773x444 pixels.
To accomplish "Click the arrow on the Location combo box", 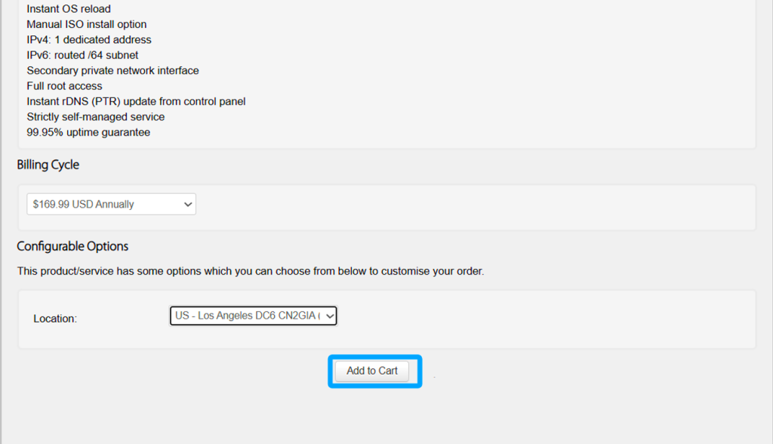I will 329,316.
